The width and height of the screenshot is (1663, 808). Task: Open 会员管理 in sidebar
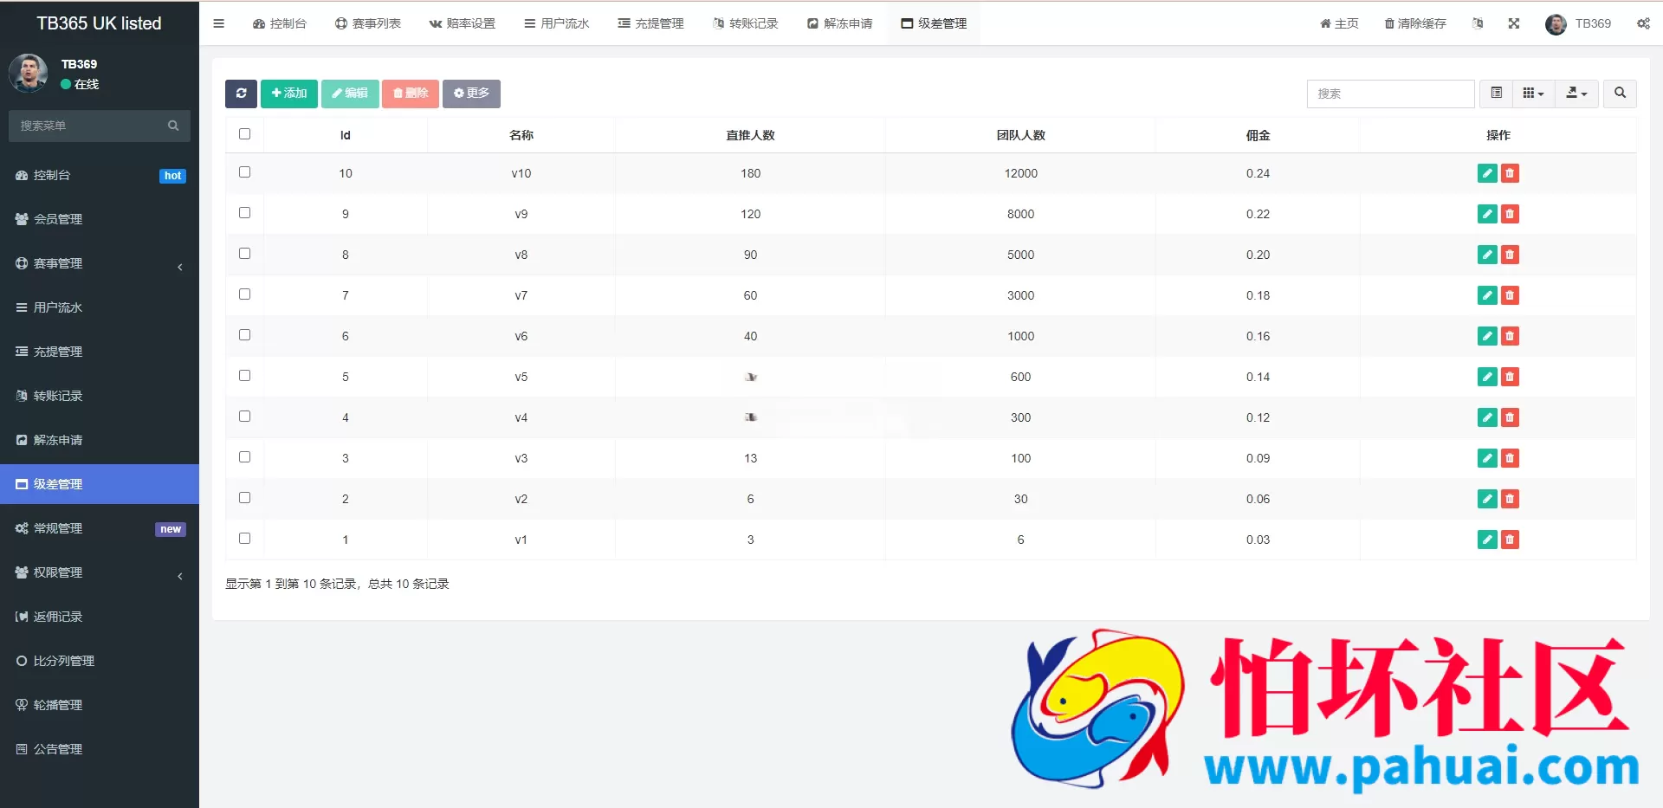point(100,219)
